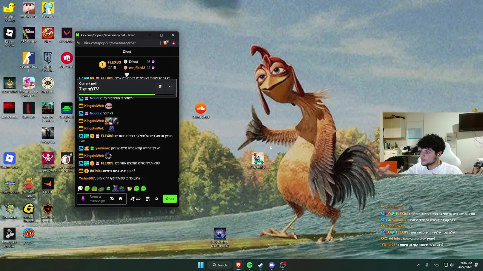Open Windows Start menu

[200, 265]
